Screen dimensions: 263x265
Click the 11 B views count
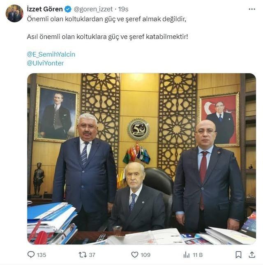pos(198,255)
